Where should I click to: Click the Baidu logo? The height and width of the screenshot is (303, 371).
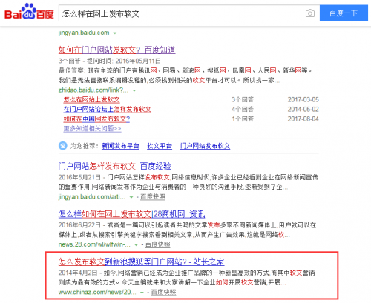(x=29, y=12)
